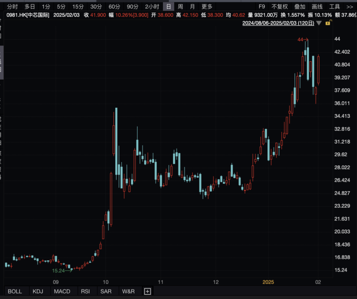Switch chart to 月 monthly period
357x299 pixels.
[192, 7]
